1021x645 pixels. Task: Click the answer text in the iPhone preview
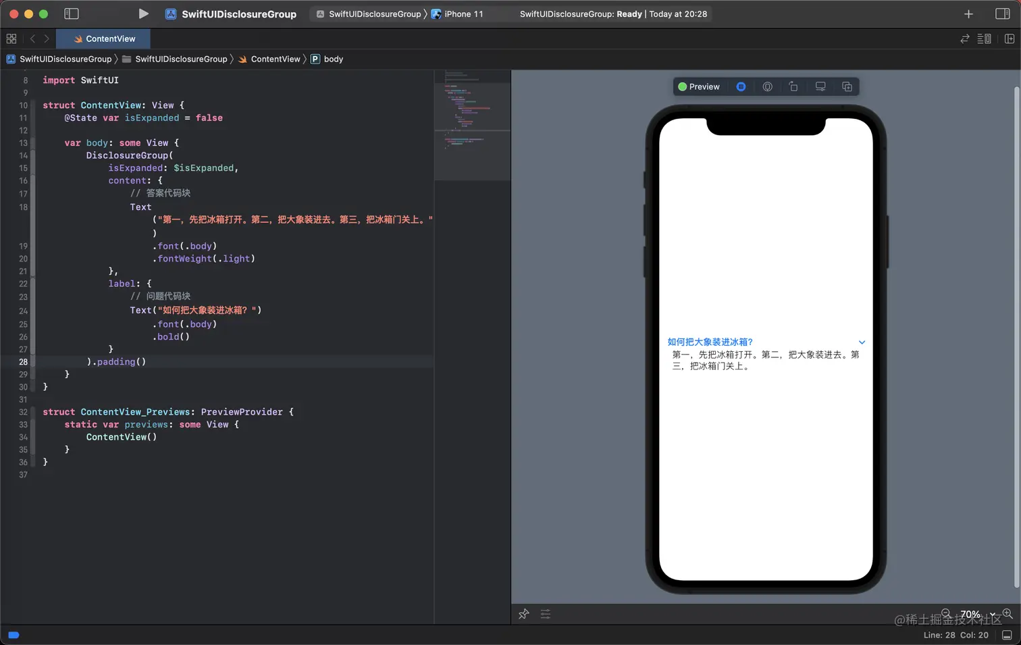point(766,360)
